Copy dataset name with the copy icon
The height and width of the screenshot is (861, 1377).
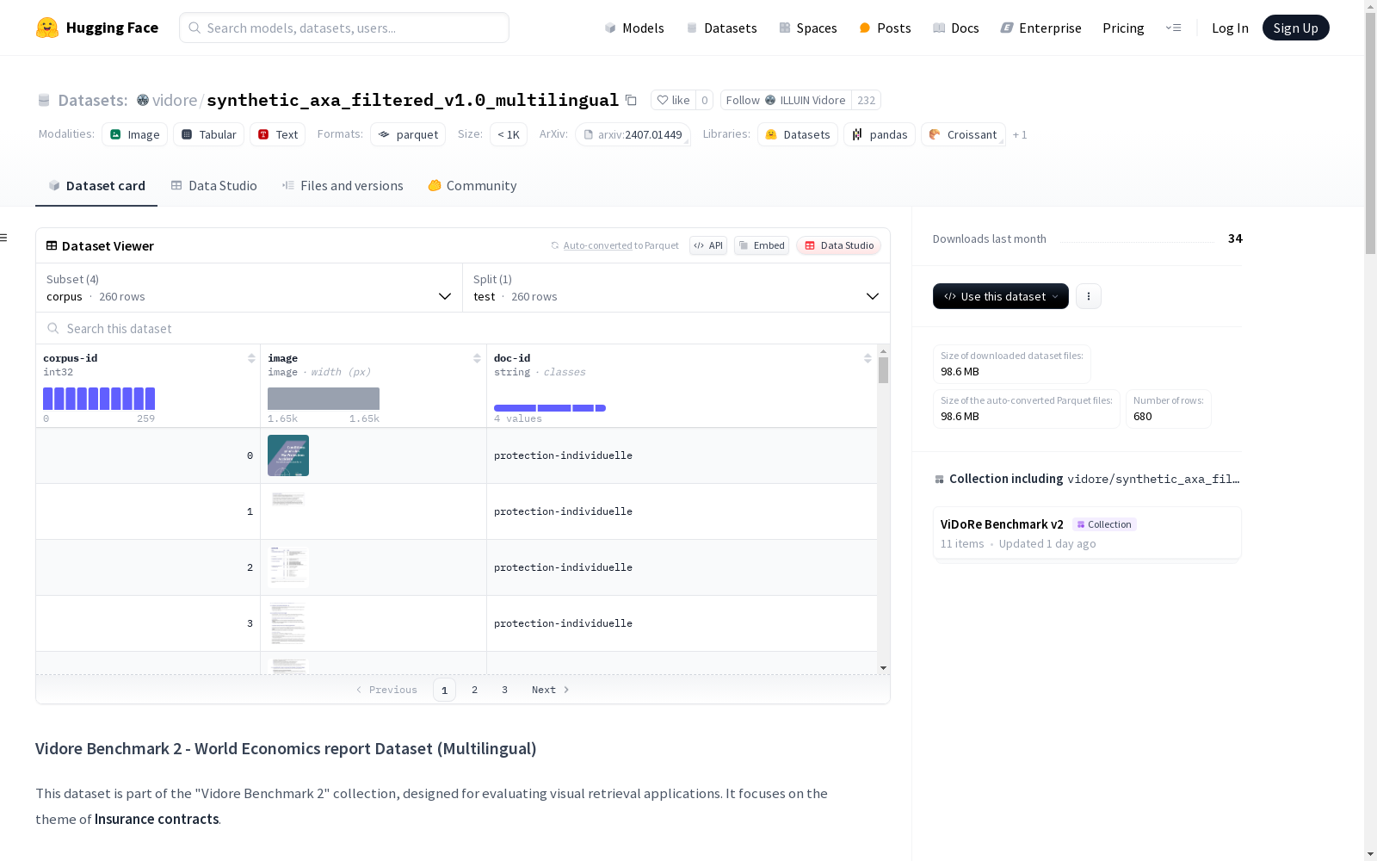(631, 100)
